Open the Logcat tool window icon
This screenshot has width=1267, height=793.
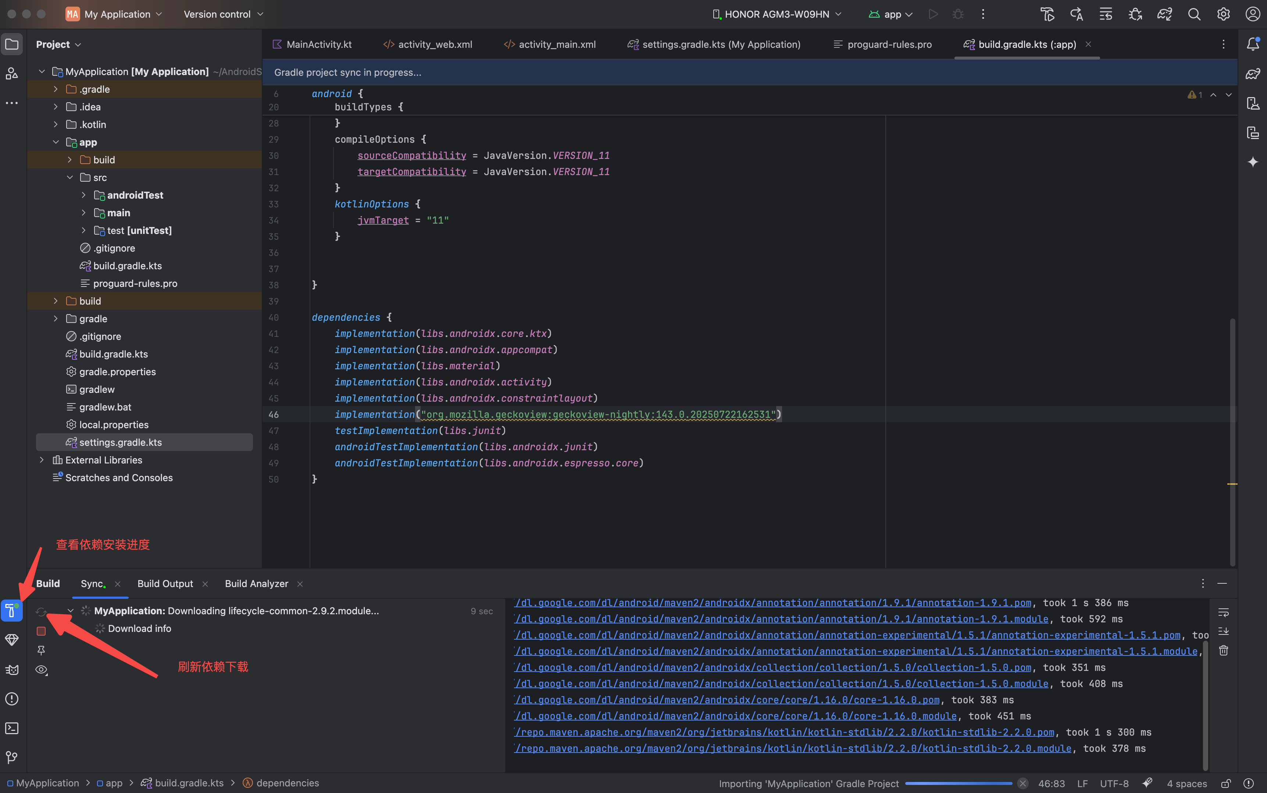tap(11, 670)
